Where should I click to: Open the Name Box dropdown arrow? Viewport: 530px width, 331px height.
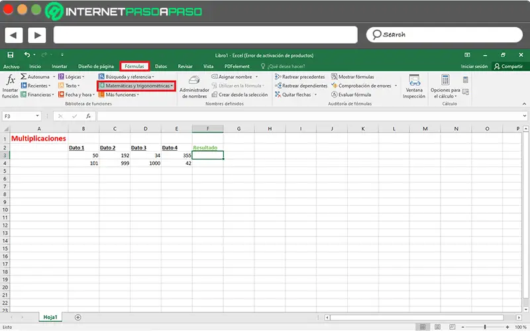pos(37,117)
